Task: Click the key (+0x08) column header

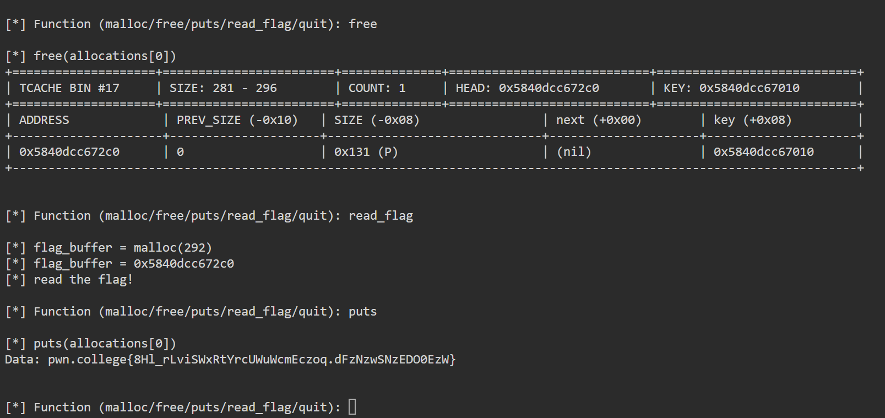Action: [752, 120]
